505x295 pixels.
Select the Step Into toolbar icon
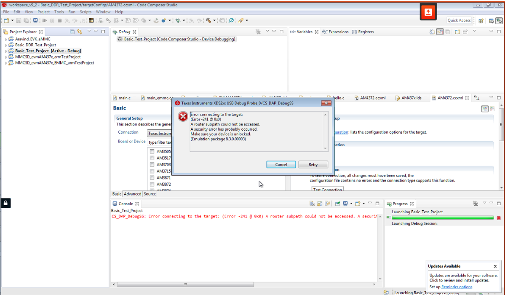coord(67,20)
